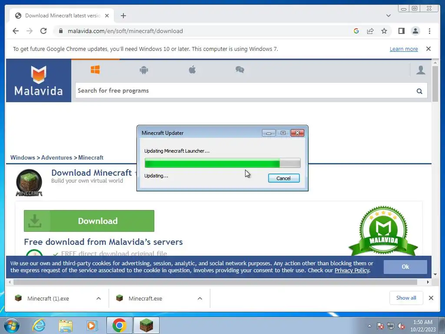This screenshot has width=445, height=334.
Task: Click the horizontal scrollbar thumb
Action: pos(215,282)
